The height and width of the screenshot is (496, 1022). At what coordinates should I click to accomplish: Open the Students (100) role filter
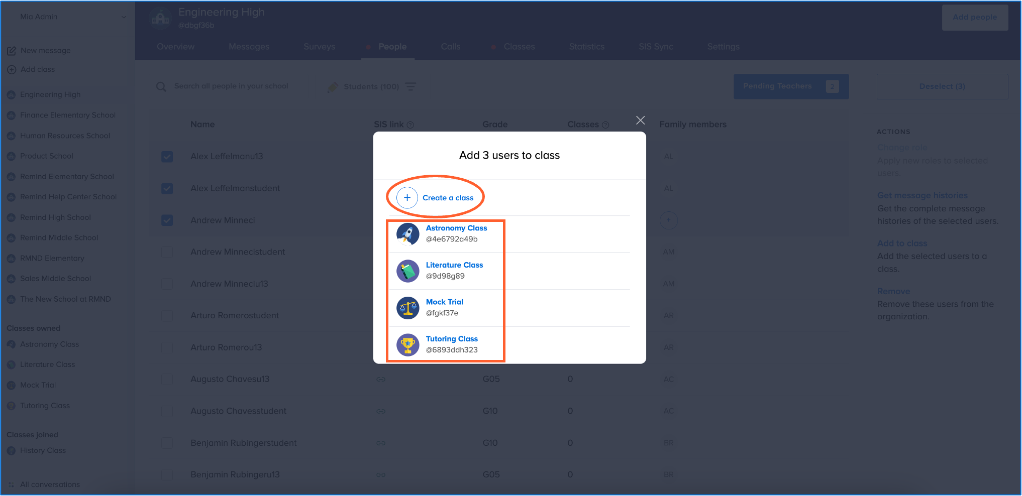(x=371, y=87)
